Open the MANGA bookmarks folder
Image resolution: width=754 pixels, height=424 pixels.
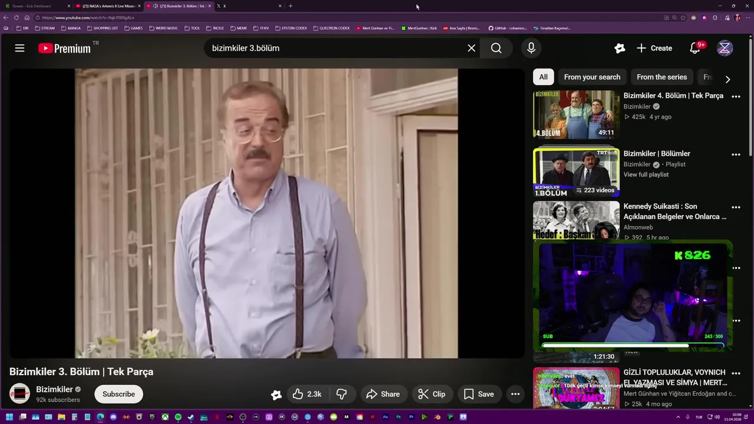[x=71, y=28]
